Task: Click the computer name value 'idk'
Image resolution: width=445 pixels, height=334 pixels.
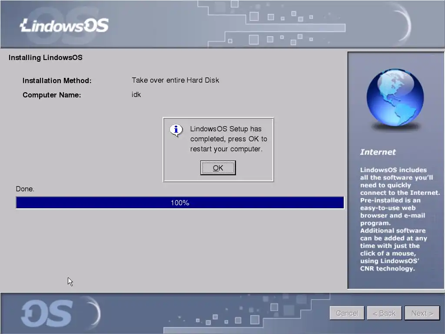Action: pos(136,94)
